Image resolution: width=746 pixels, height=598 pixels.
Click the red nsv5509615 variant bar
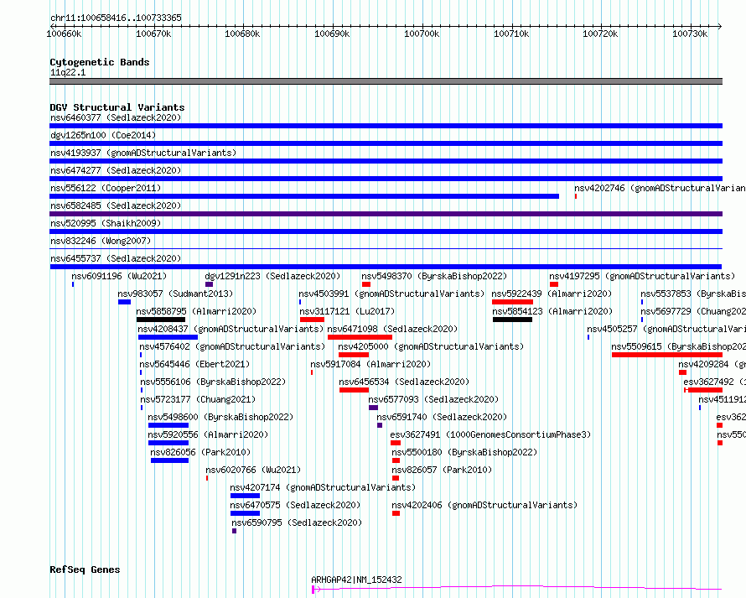tap(667, 355)
